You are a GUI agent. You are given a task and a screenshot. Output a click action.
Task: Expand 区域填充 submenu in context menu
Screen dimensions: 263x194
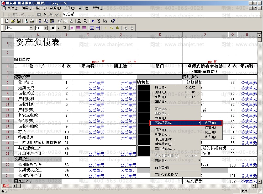tap(175, 123)
